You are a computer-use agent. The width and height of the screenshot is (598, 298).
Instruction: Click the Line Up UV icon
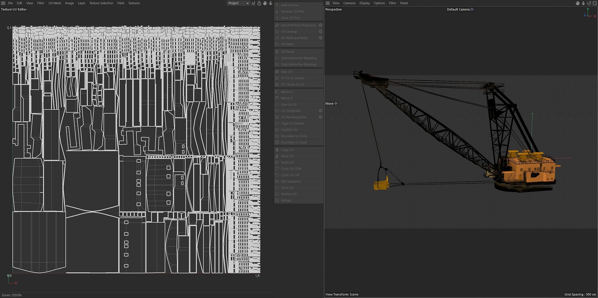point(277,104)
